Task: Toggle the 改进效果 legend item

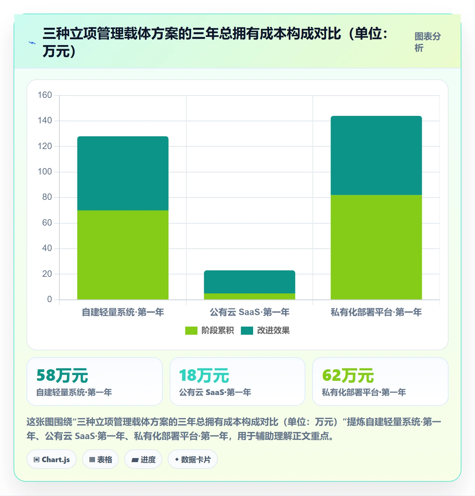Action: coord(265,330)
